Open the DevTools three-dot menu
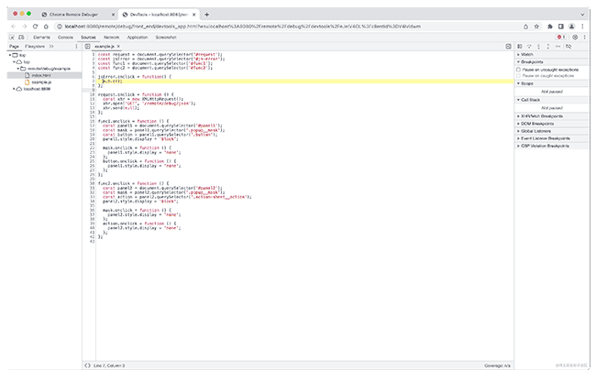The height and width of the screenshot is (370, 596). pyautogui.click(x=585, y=38)
